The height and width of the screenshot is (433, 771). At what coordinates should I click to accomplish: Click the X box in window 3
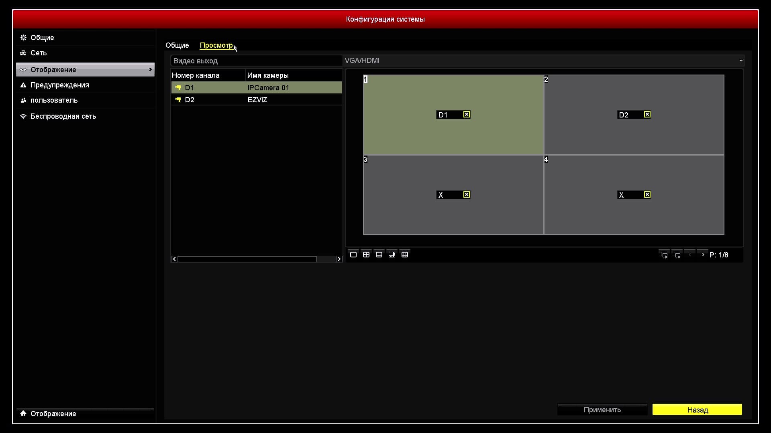point(466,195)
